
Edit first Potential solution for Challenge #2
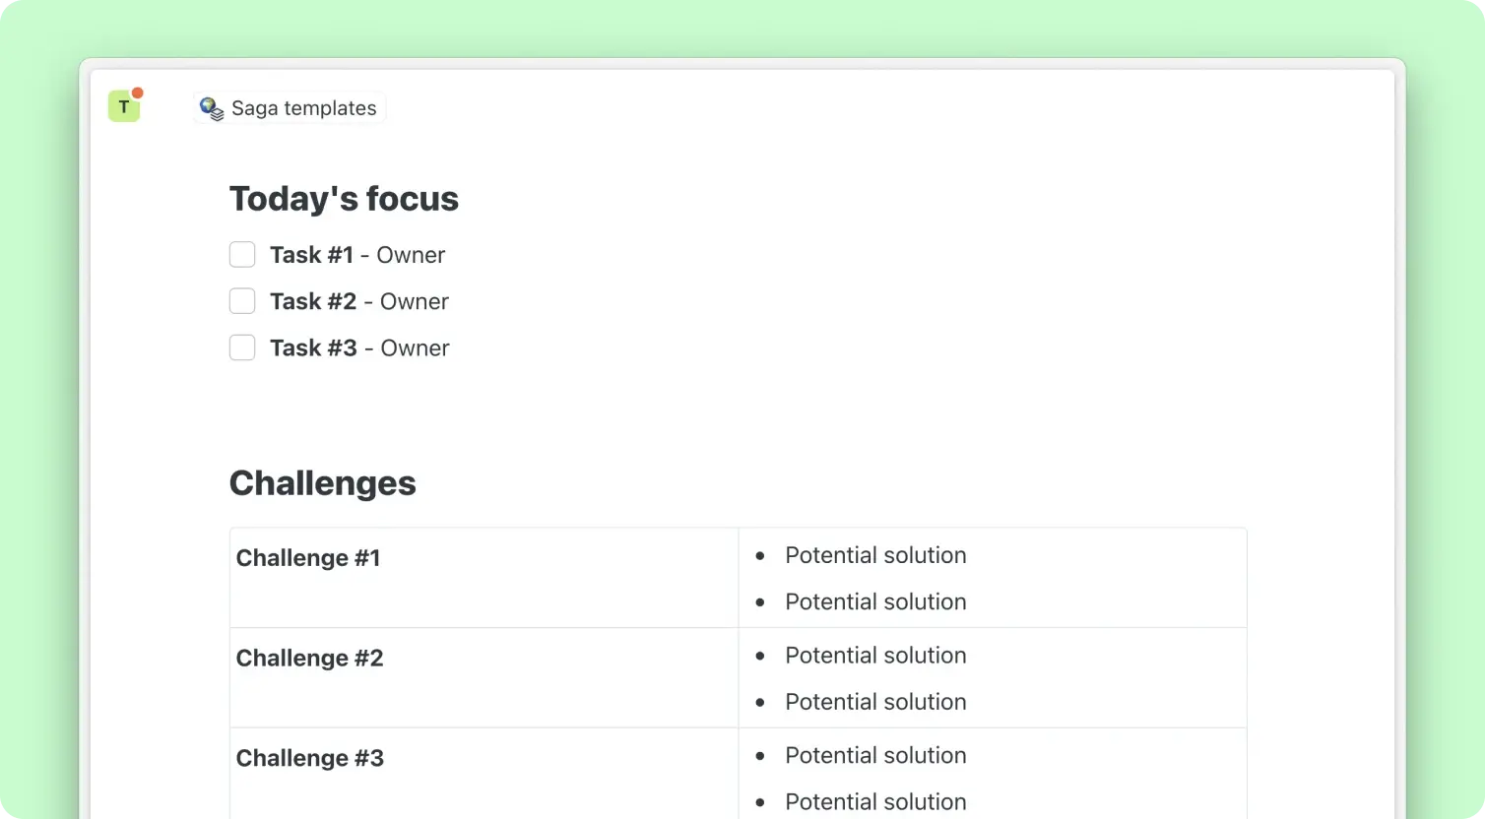[875, 656]
